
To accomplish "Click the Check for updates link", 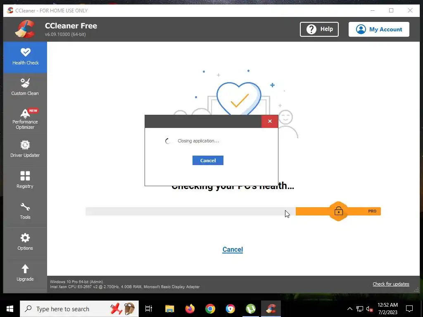I will pos(391,284).
